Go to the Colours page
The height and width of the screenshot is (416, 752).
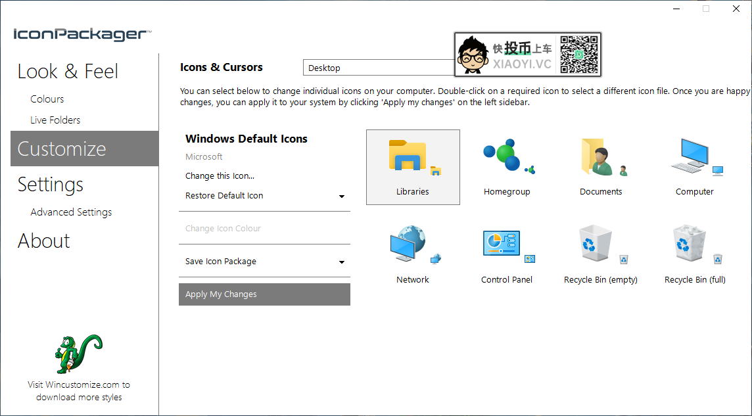point(47,99)
